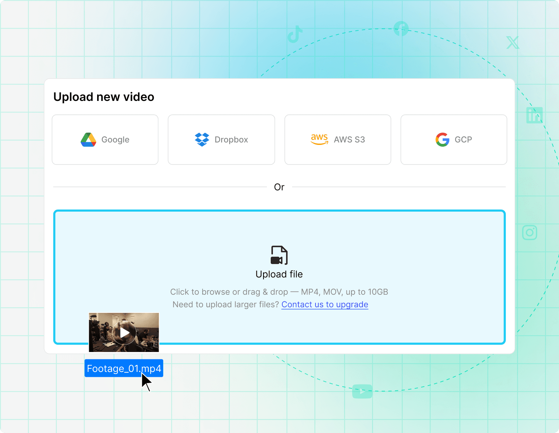Import video from GCP
The height and width of the screenshot is (433, 559).
(454, 140)
